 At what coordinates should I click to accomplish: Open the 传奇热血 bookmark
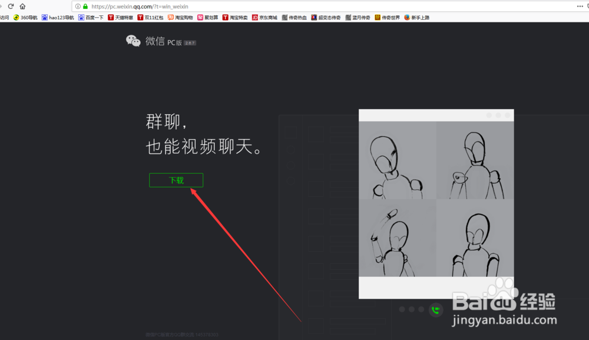coord(294,17)
